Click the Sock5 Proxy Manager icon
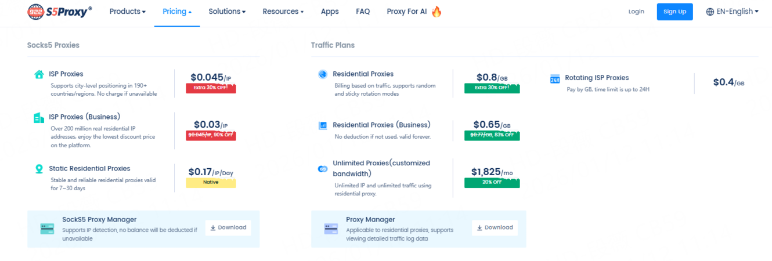 pos(47,229)
